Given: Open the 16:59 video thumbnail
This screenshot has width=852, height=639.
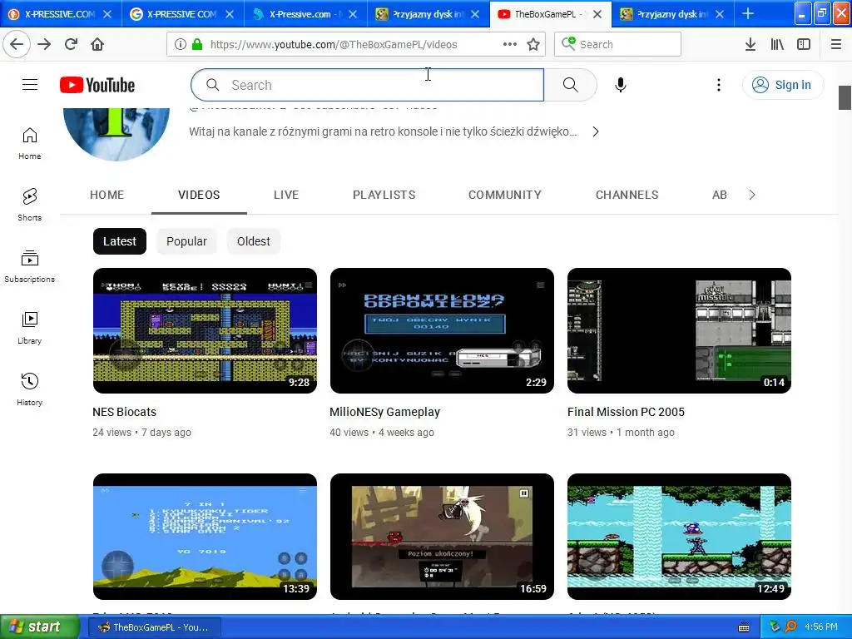Looking at the screenshot, I should tap(442, 537).
